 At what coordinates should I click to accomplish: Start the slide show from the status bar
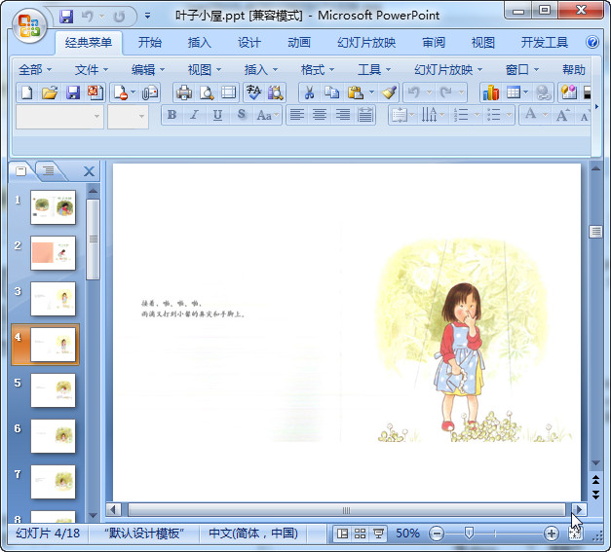[x=378, y=534]
